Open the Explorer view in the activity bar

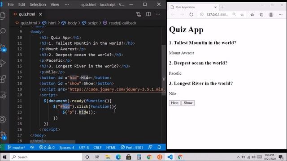pyautogui.click(x=3, y=16)
